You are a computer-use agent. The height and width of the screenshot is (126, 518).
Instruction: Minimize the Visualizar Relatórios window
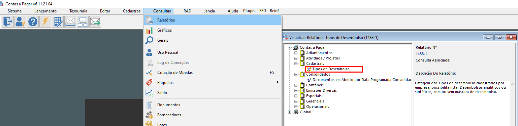pos(488,37)
